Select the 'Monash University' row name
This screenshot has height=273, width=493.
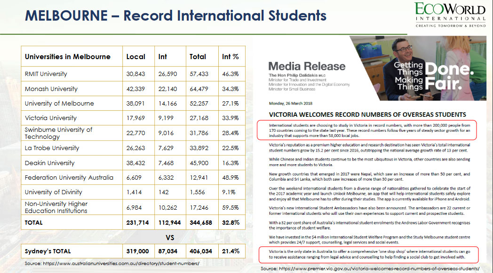[x=51, y=89]
